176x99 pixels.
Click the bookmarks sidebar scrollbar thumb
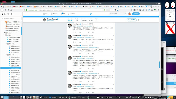21,31
